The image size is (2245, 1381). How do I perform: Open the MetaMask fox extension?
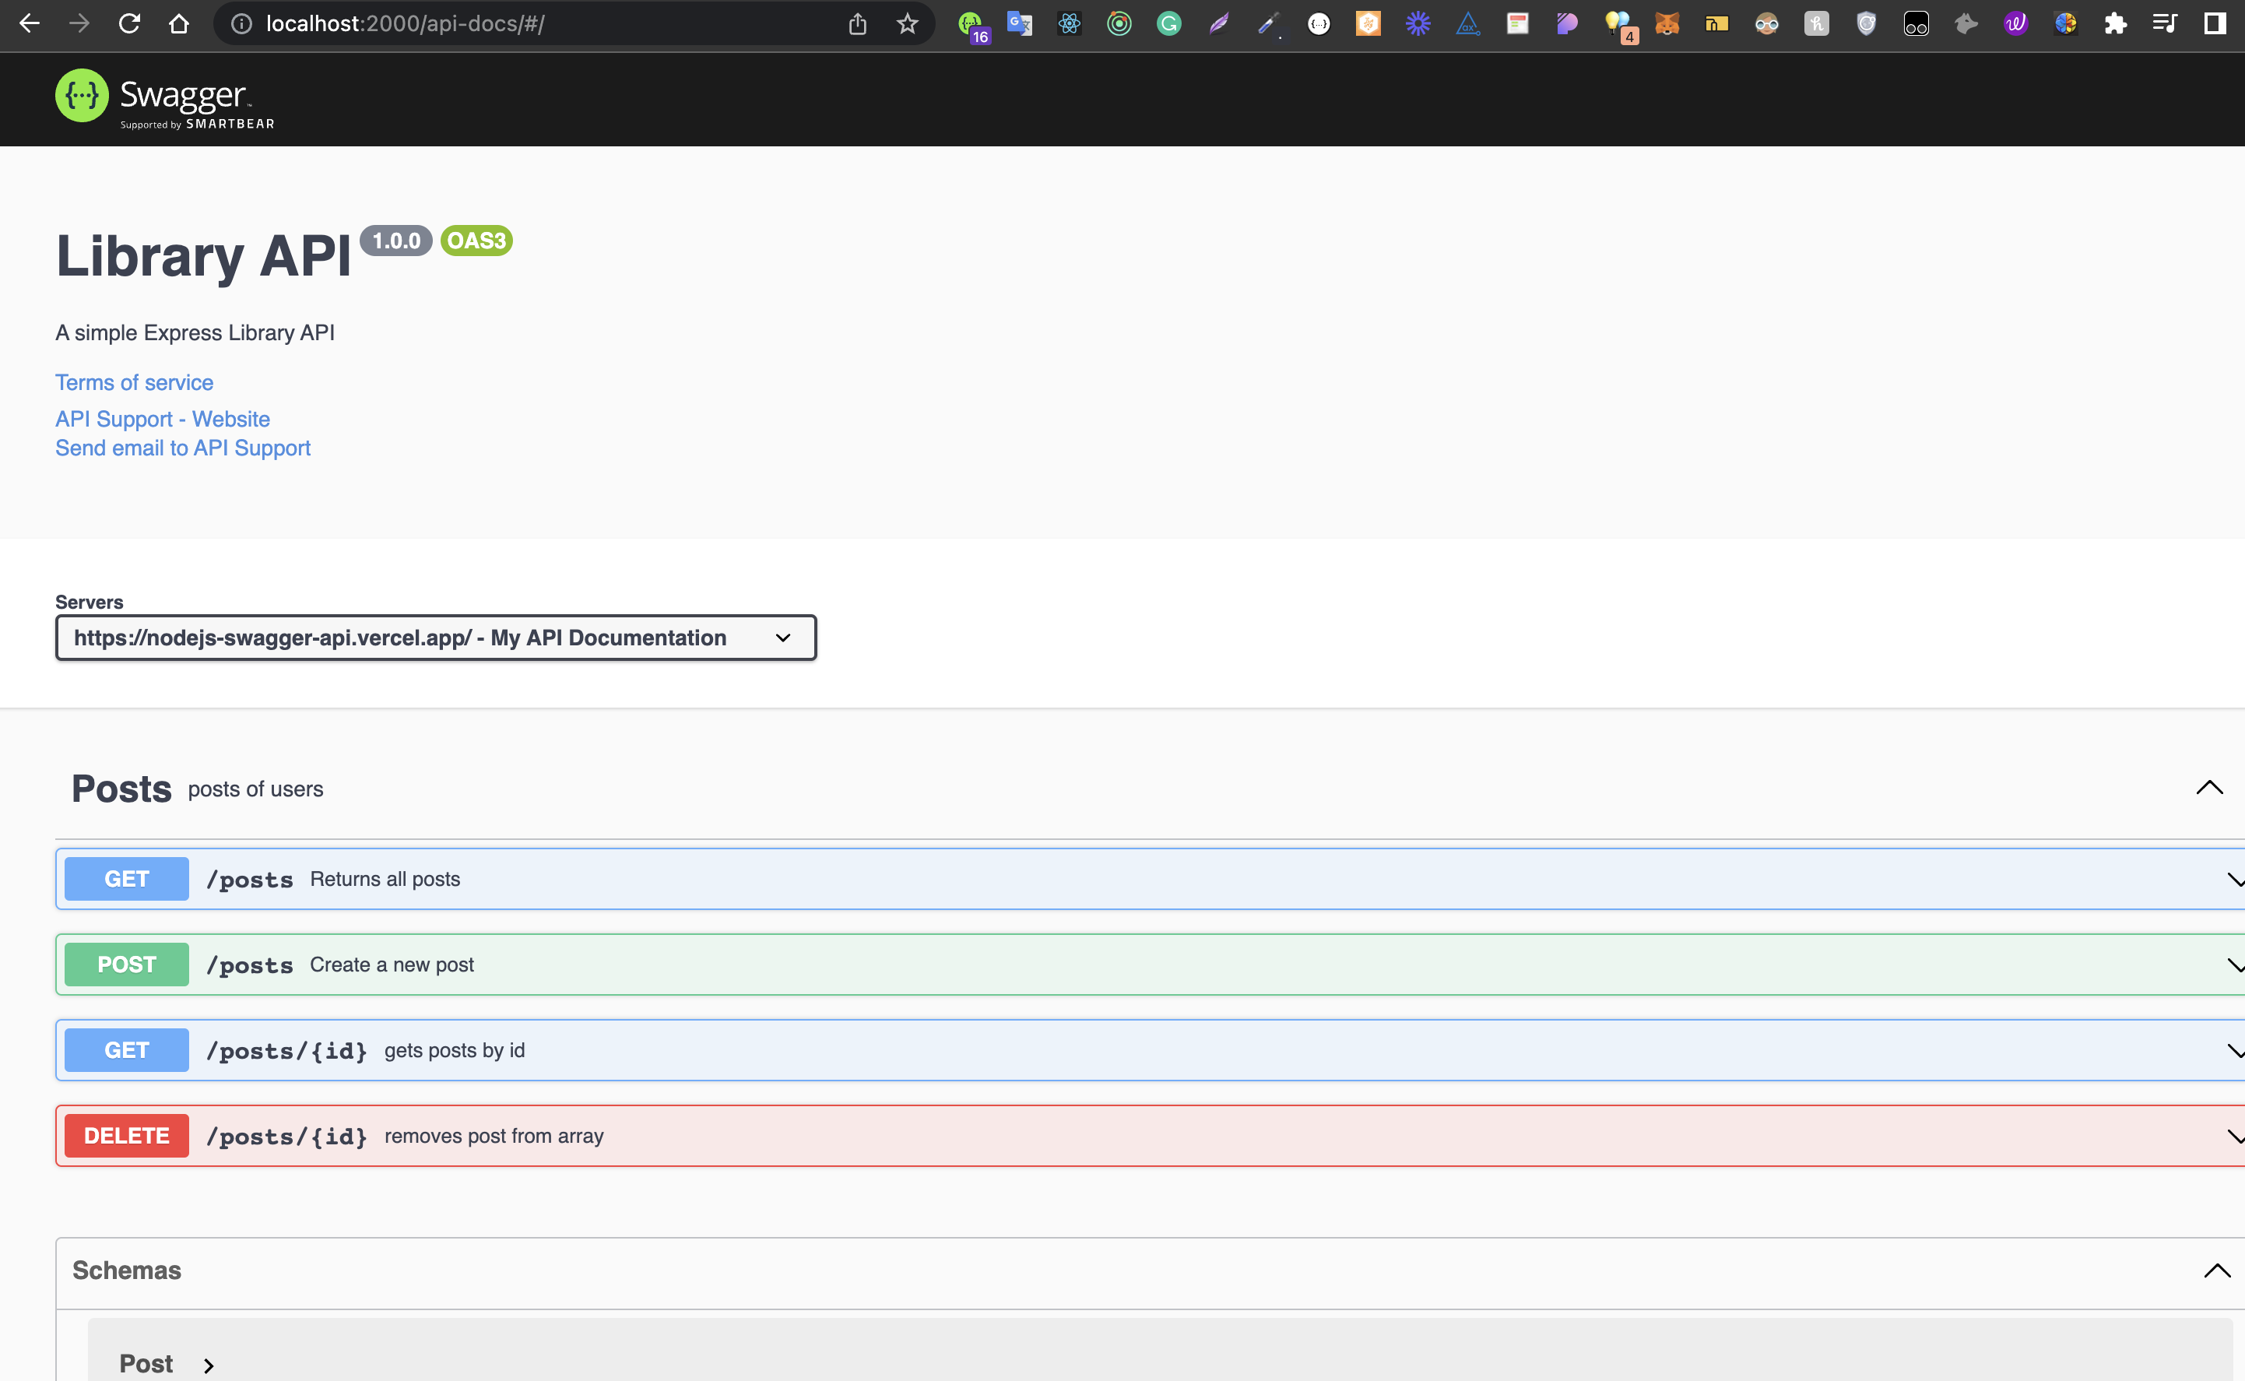point(1667,24)
